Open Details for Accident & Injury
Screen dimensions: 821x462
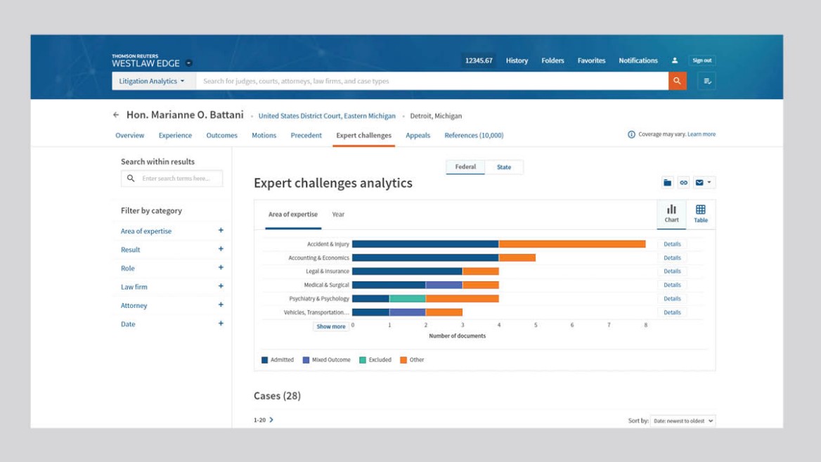pos(672,244)
